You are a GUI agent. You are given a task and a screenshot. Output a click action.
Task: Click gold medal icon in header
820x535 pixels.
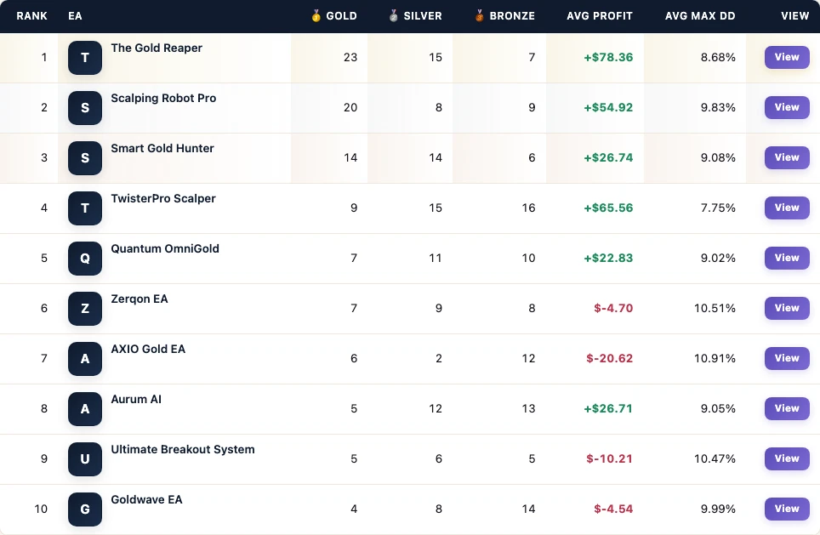point(316,15)
